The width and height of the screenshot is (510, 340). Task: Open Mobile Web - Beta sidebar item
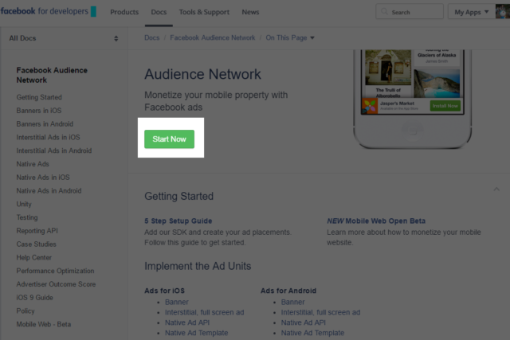[44, 324]
